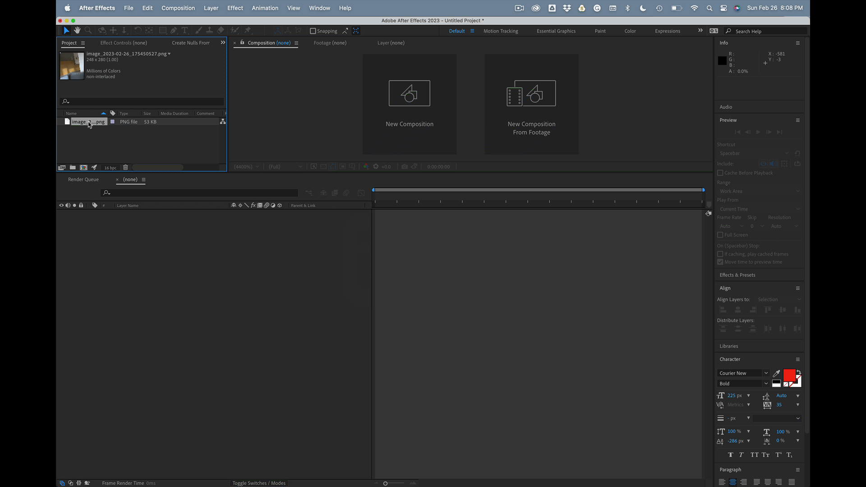Click Toggle Switches / Modes button
This screenshot has width=866, height=487.
(x=259, y=483)
